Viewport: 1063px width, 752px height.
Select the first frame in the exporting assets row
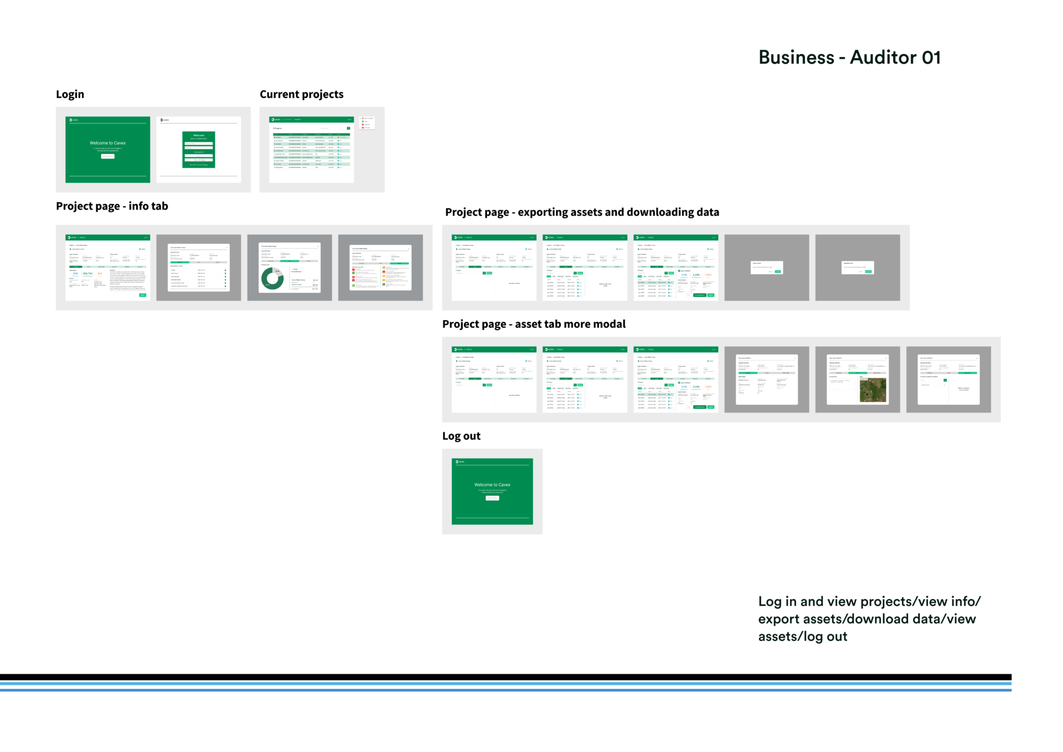(x=494, y=267)
